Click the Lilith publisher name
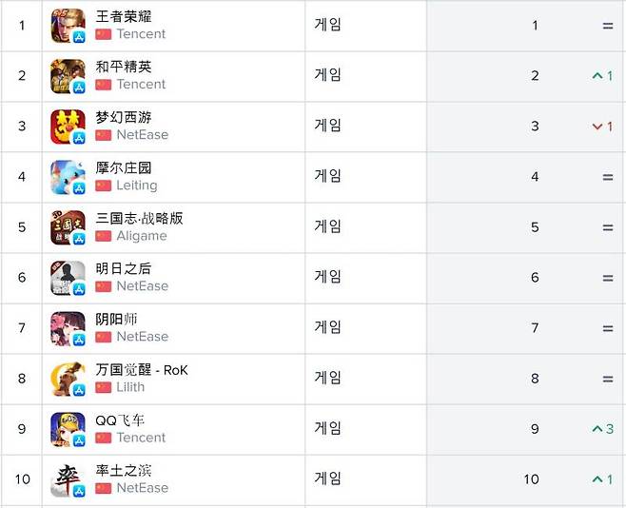This screenshot has width=626, height=508. click(130, 387)
